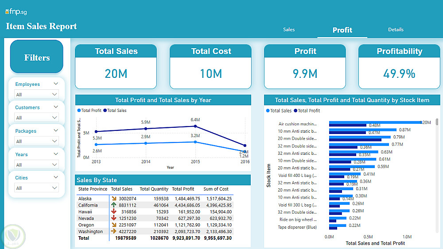Click the green shield watermark logo
Screen dimensions: 443x249
click(x=13, y=236)
